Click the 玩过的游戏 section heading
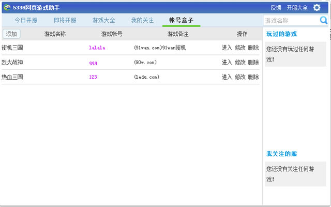This screenshot has width=331, height=207. click(281, 34)
